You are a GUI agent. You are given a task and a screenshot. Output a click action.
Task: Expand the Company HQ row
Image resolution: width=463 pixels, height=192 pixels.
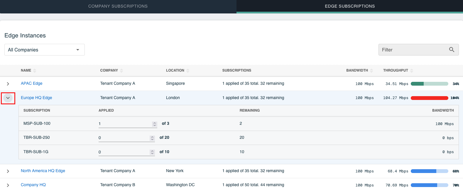tap(8, 185)
